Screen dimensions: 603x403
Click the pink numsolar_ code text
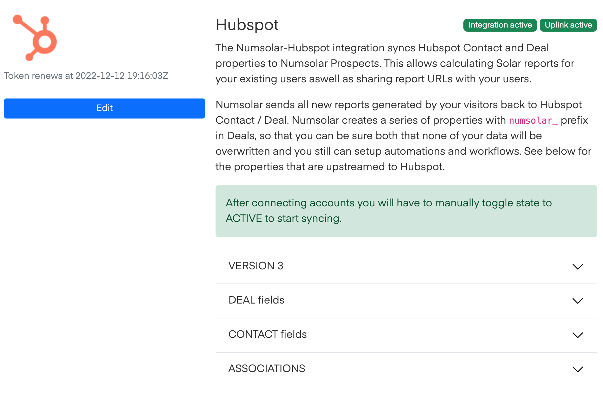[534, 120]
